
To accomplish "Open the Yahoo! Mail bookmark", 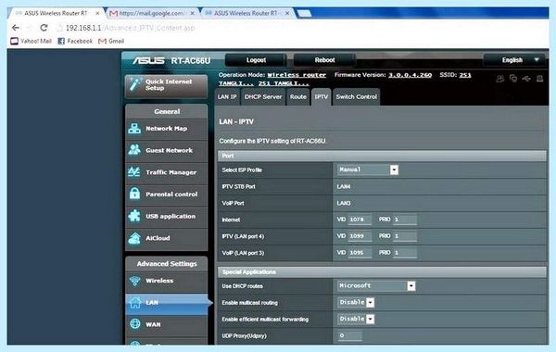I will pyautogui.click(x=31, y=41).
